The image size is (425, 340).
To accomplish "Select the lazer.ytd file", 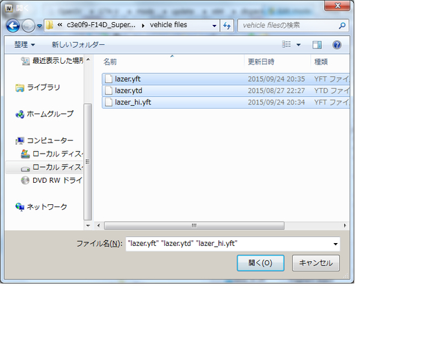I will tap(226, 91).
